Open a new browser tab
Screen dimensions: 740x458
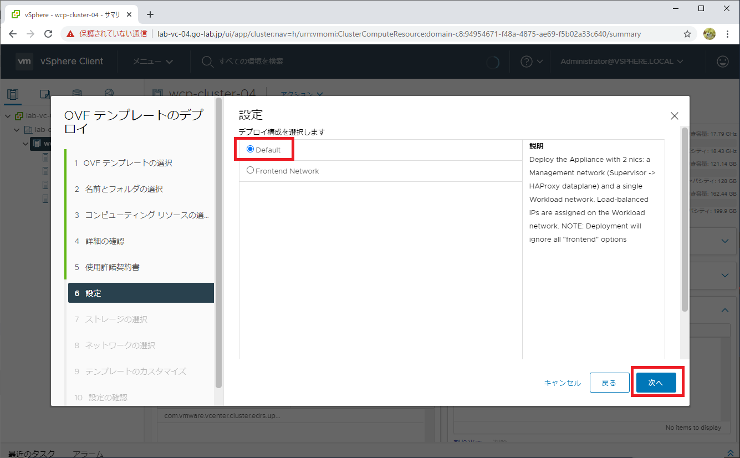coord(150,14)
